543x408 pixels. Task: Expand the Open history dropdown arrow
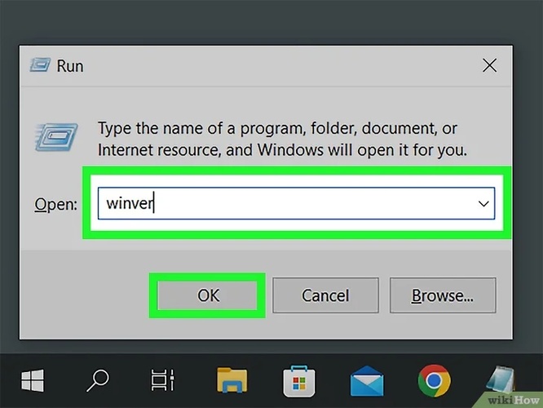pyautogui.click(x=483, y=203)
